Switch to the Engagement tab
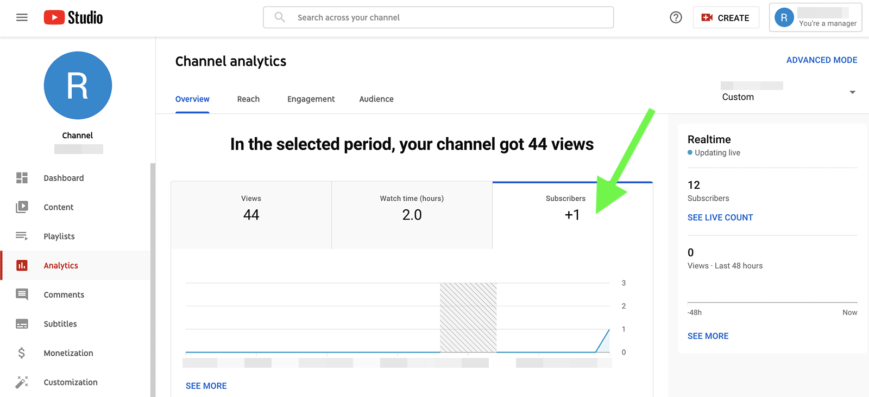Screen dimensions: 869x397 [311, 99]
